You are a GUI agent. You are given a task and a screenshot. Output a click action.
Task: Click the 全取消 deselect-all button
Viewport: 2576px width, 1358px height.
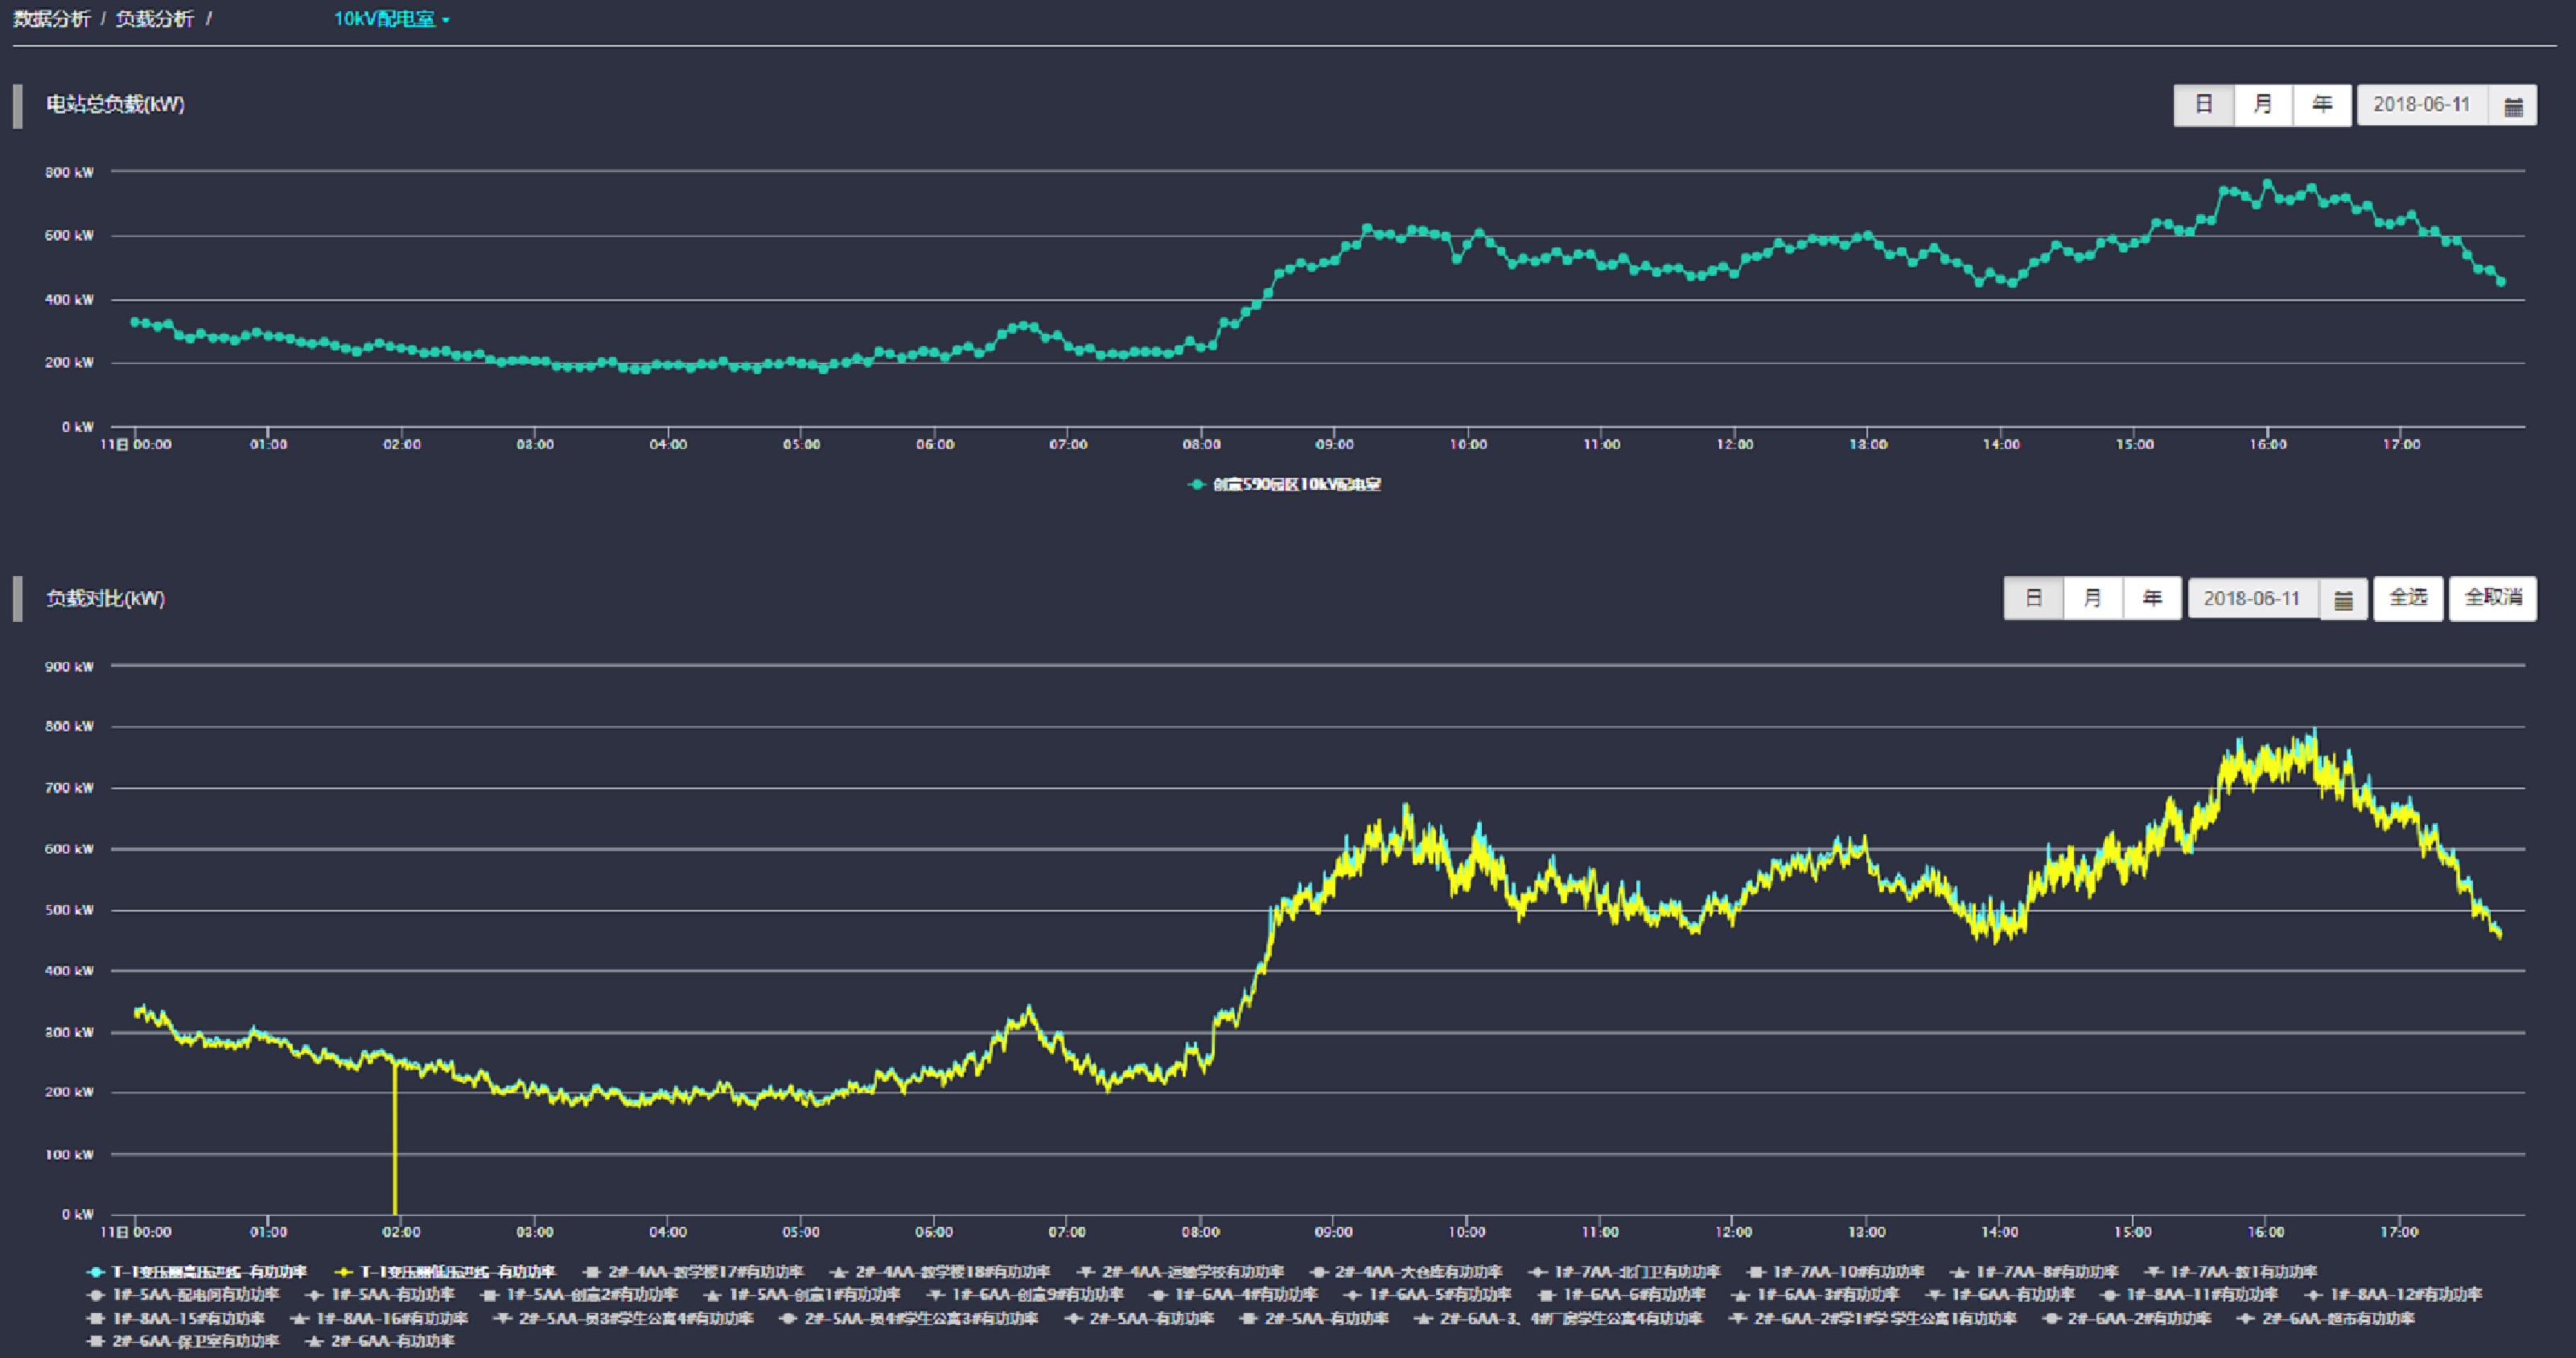[2492, 598]
